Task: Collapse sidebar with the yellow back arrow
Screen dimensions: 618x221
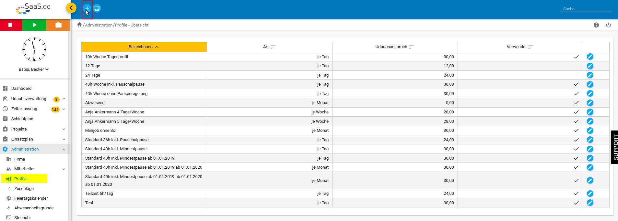Action: [x=71, y=8]
